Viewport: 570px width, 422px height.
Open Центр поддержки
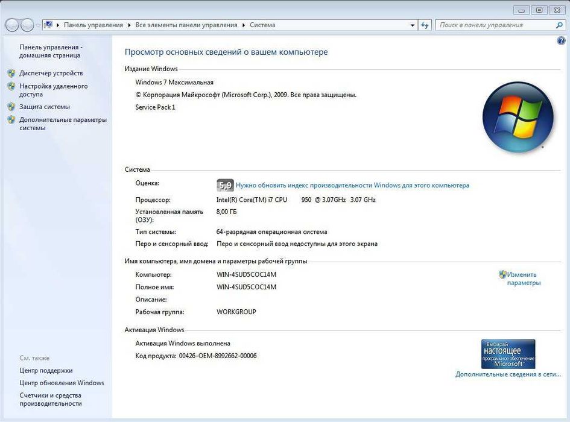click(x=46, y=370)
